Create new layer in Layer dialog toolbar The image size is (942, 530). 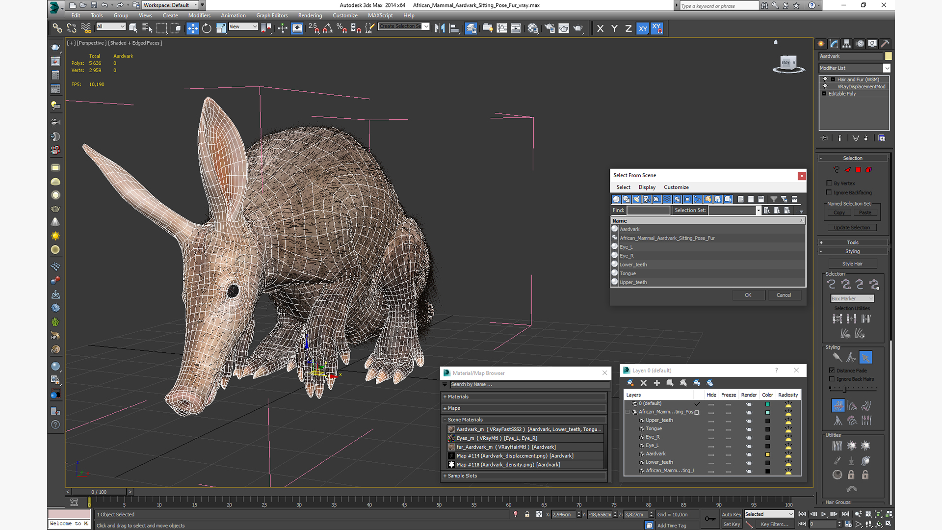click(630, 383)
